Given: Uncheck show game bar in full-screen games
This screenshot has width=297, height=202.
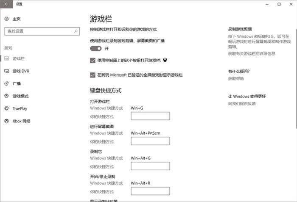Looking at the screenshot, I should pos(92,75).
